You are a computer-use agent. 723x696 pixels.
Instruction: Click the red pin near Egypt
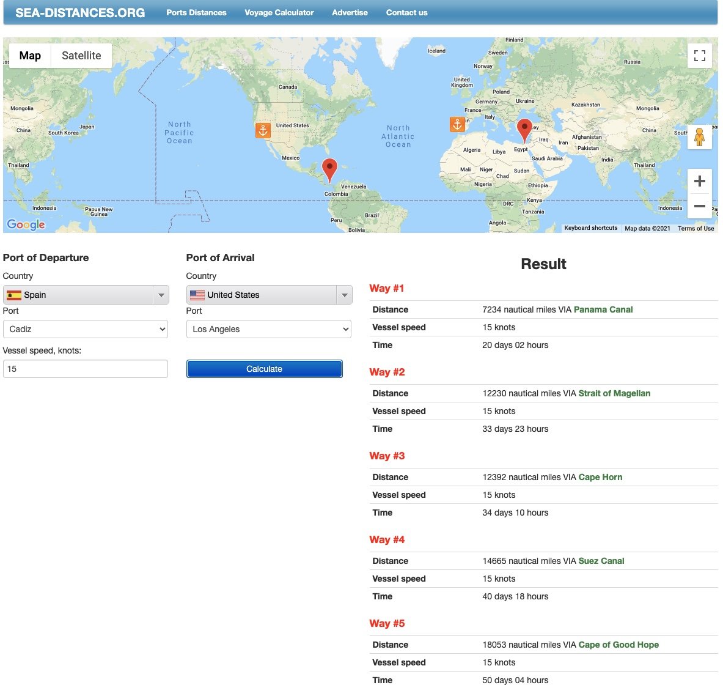pyautogui.click(x=524, y=130)
